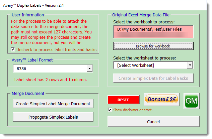Open the Avery label format 8386 dropdown arrow

pos(89,68)
